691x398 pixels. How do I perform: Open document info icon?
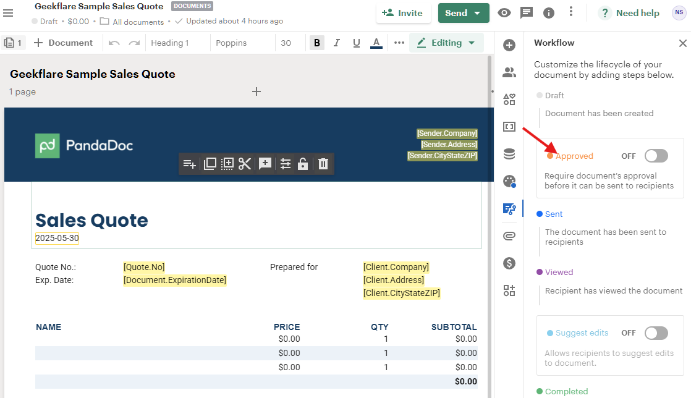(x=549, y=13)
